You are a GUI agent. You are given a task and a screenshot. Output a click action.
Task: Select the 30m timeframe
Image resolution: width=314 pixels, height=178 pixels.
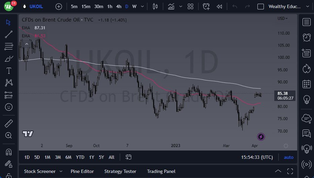coord(99,6)
